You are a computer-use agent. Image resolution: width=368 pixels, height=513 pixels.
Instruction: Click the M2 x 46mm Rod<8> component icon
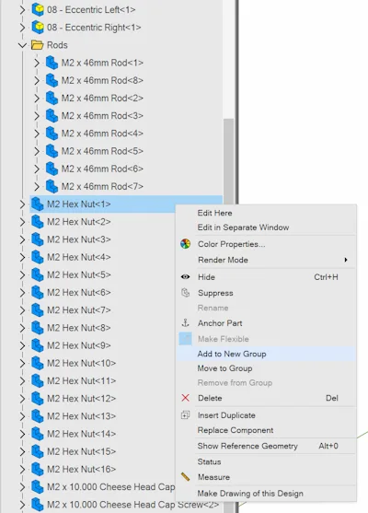pos(52,80)
